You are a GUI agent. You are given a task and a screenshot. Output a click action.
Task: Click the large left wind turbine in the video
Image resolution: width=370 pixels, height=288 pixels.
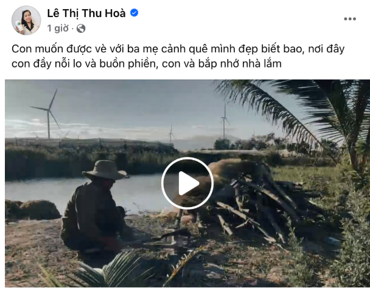tap(48, 114)
